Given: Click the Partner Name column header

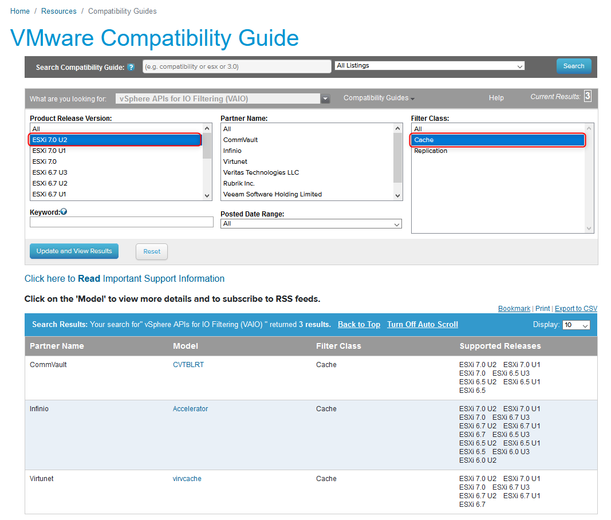Looking at the screenshot, I should 57,346.
